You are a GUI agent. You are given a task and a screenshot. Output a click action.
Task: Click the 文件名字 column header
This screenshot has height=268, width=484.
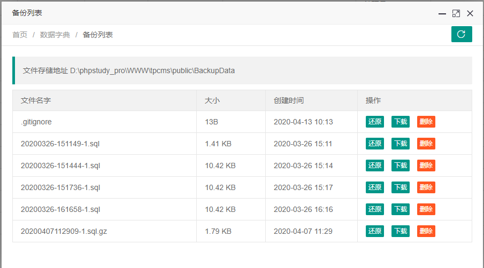point(36,100)
